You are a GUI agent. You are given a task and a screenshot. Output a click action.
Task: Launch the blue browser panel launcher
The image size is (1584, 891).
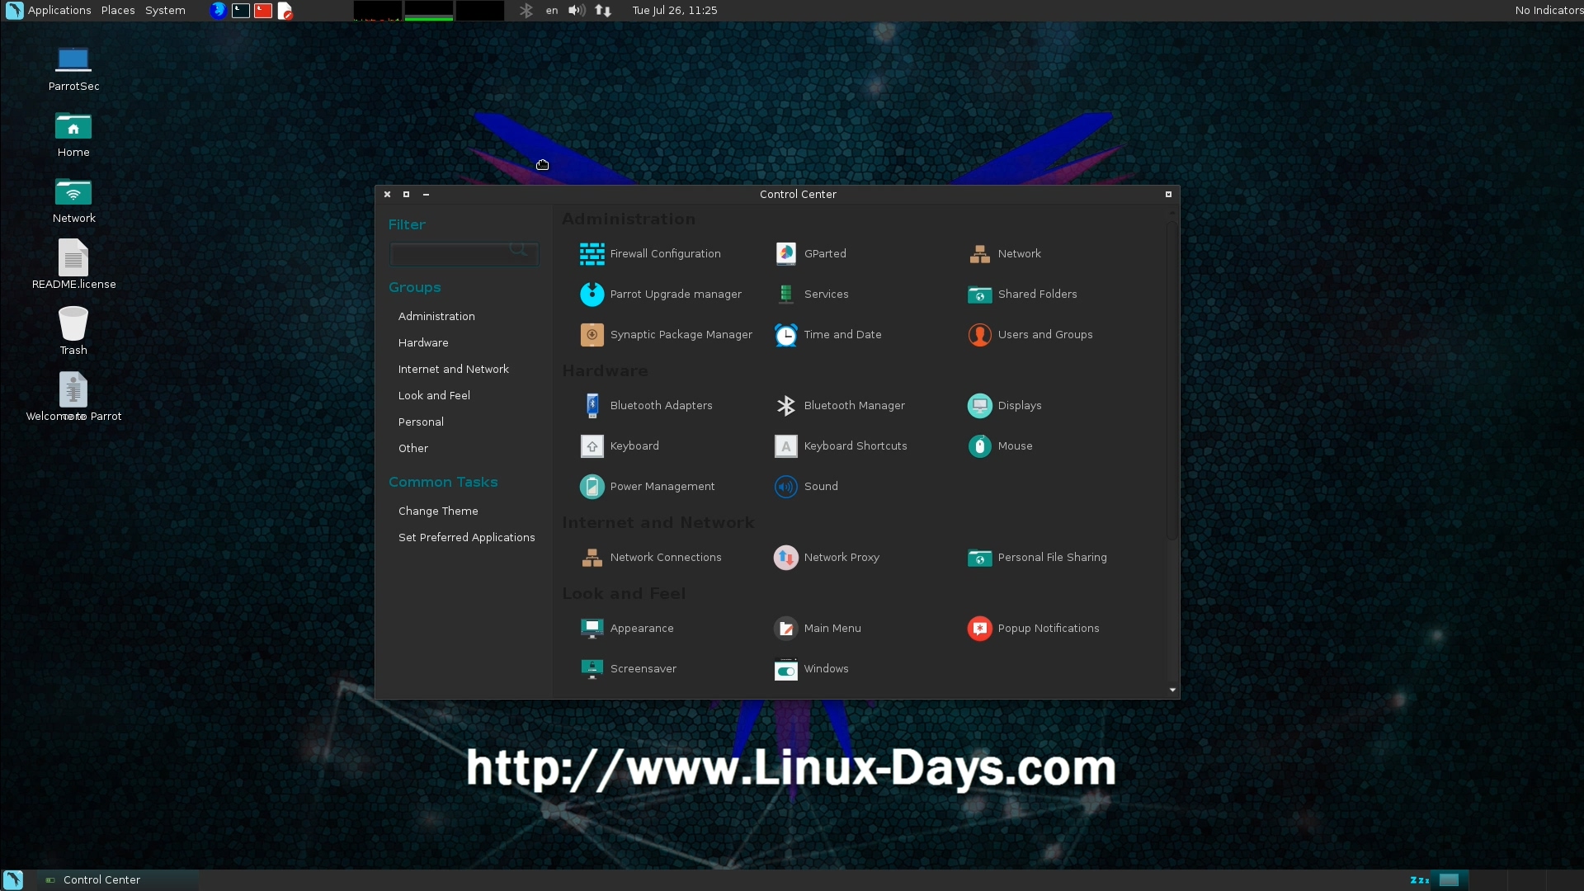218,10
